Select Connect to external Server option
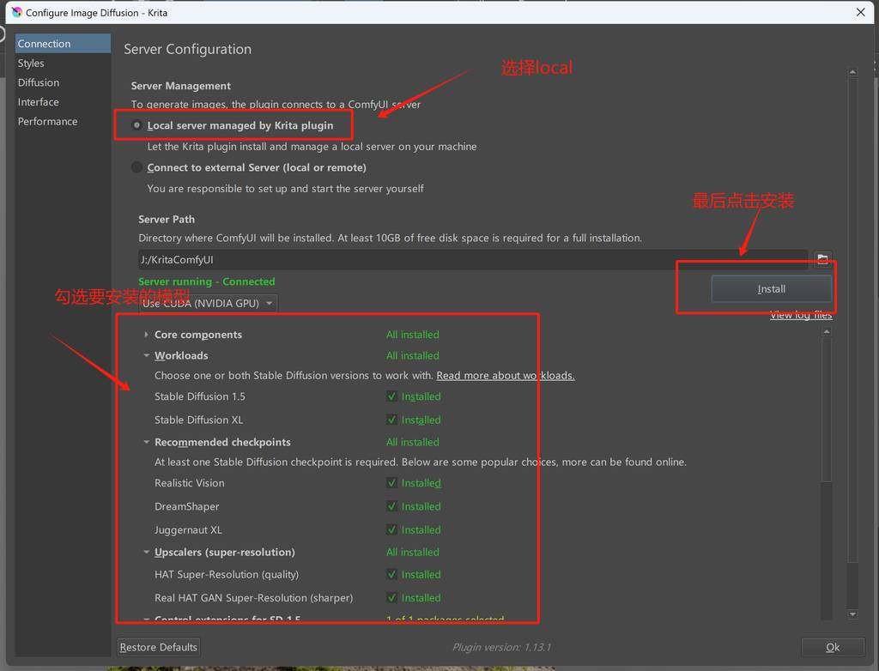The height and width of the screenshot is (671, 879). [x=137, y=167]
